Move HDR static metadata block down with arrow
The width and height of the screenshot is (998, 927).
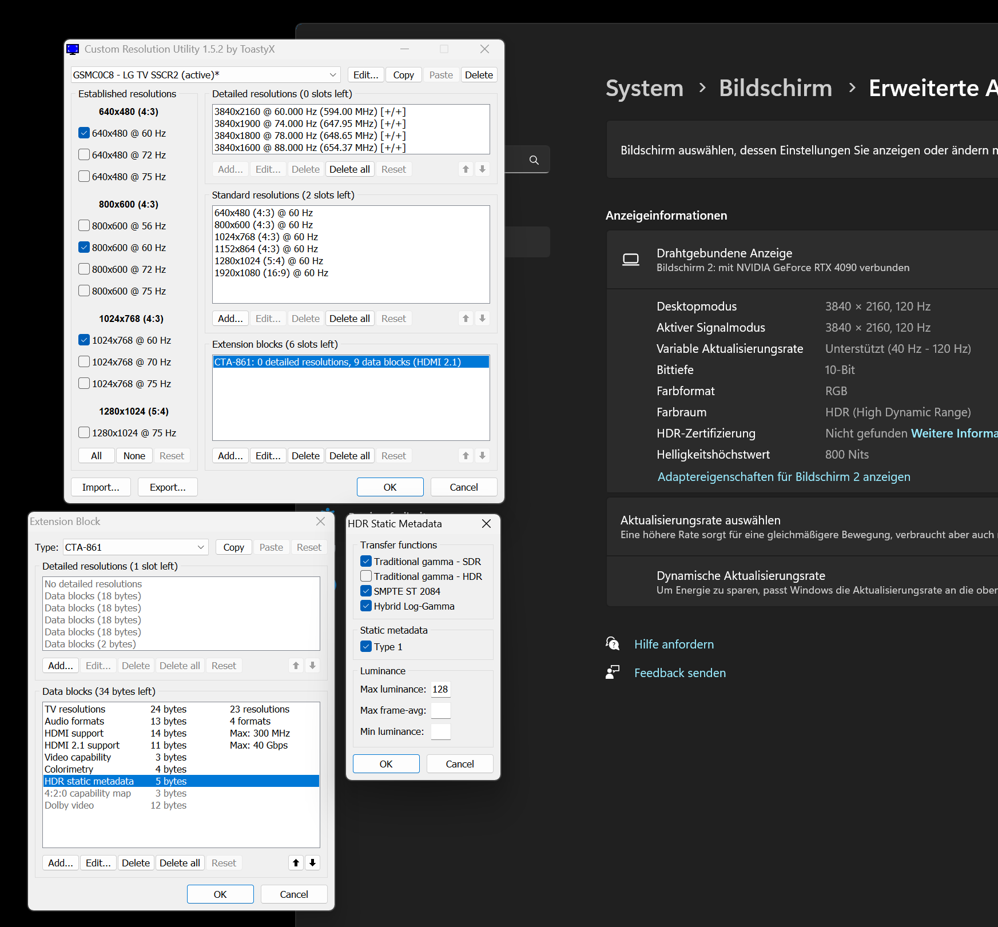click(x=313, y=862)
